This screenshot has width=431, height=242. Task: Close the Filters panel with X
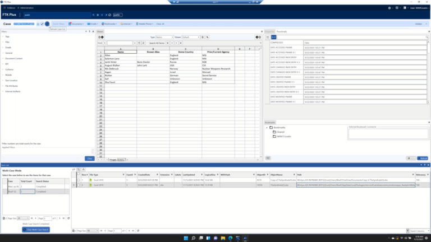[92, 31]
